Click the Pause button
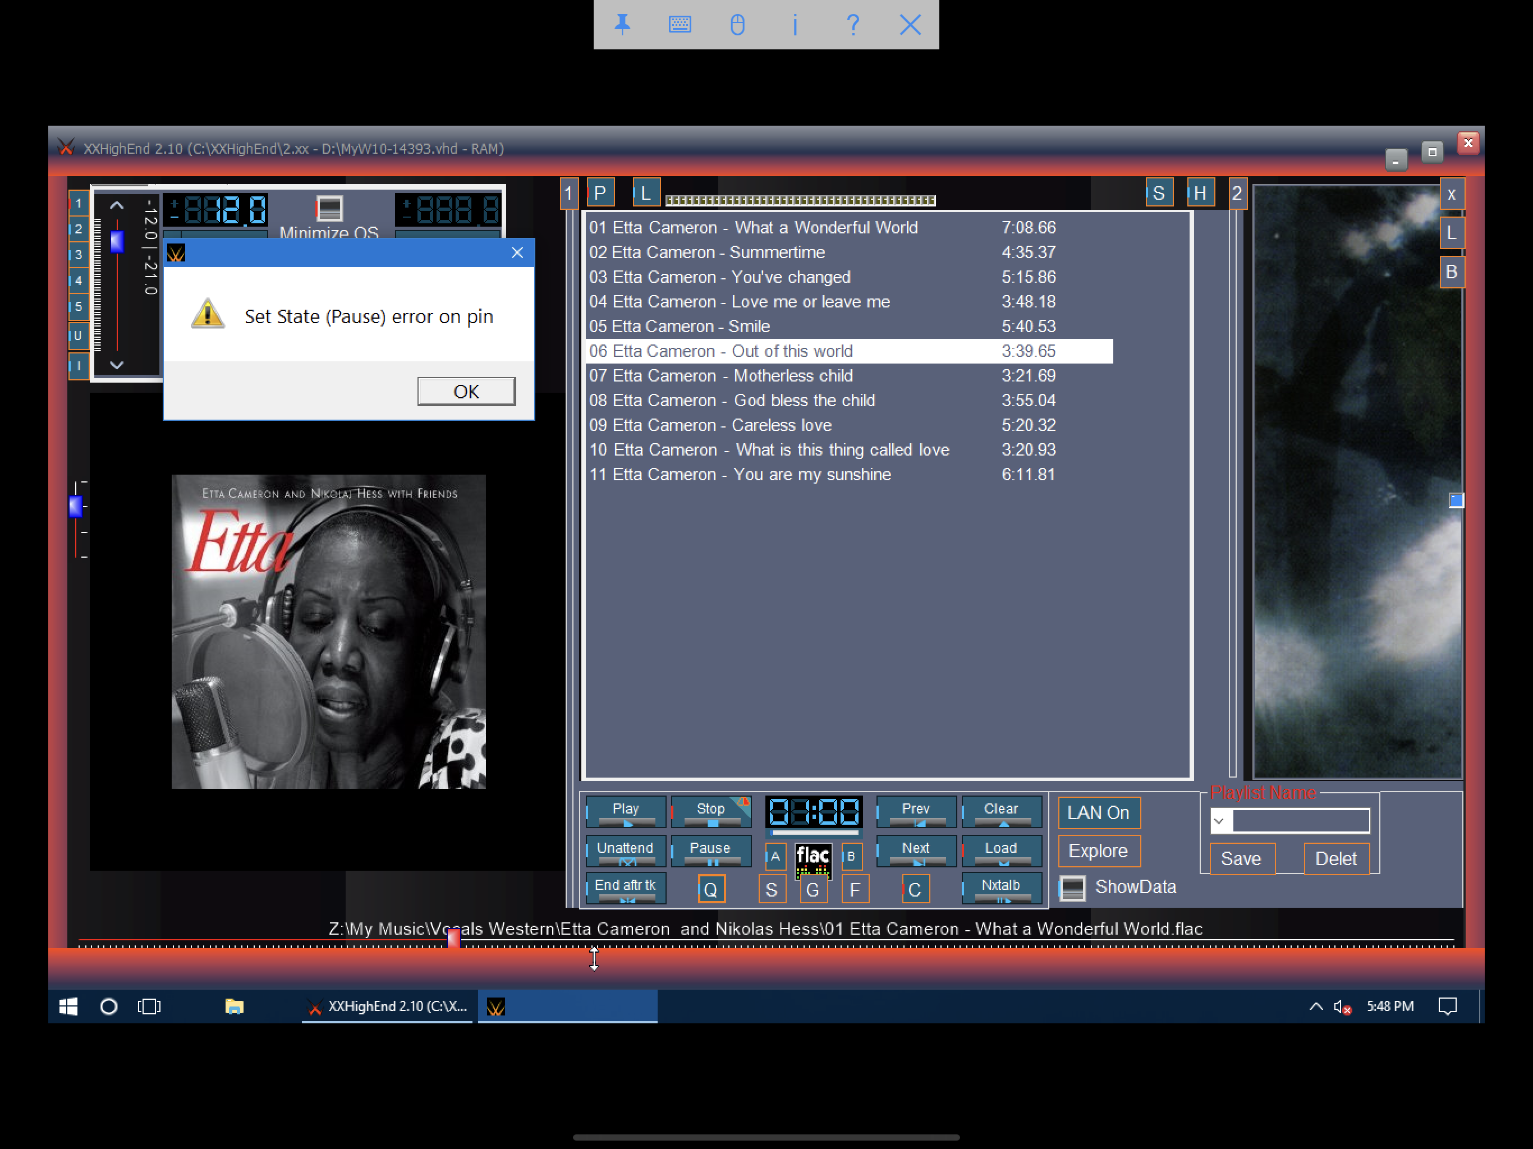1533x1149 pixels. pos(711,852)
